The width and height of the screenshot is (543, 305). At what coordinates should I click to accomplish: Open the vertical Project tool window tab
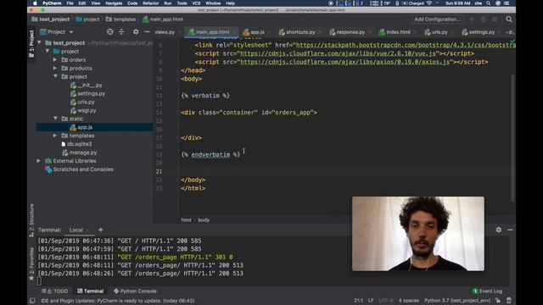coord(31,43)
